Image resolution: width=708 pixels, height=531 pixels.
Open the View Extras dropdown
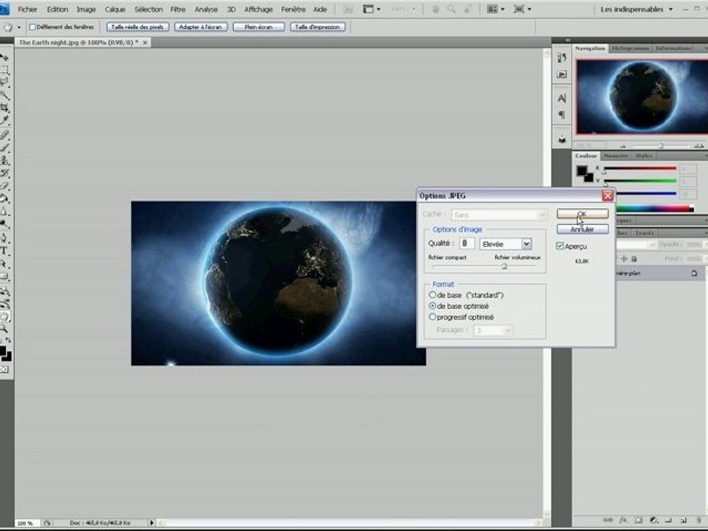372,9
